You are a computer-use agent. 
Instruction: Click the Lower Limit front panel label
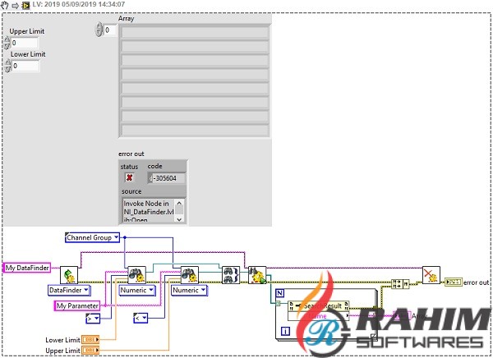pyautogui.click(x=28, y=54)
